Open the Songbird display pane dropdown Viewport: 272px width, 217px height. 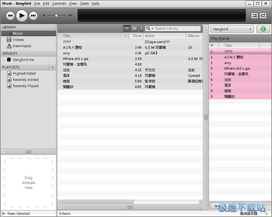[x=232, y=29]
